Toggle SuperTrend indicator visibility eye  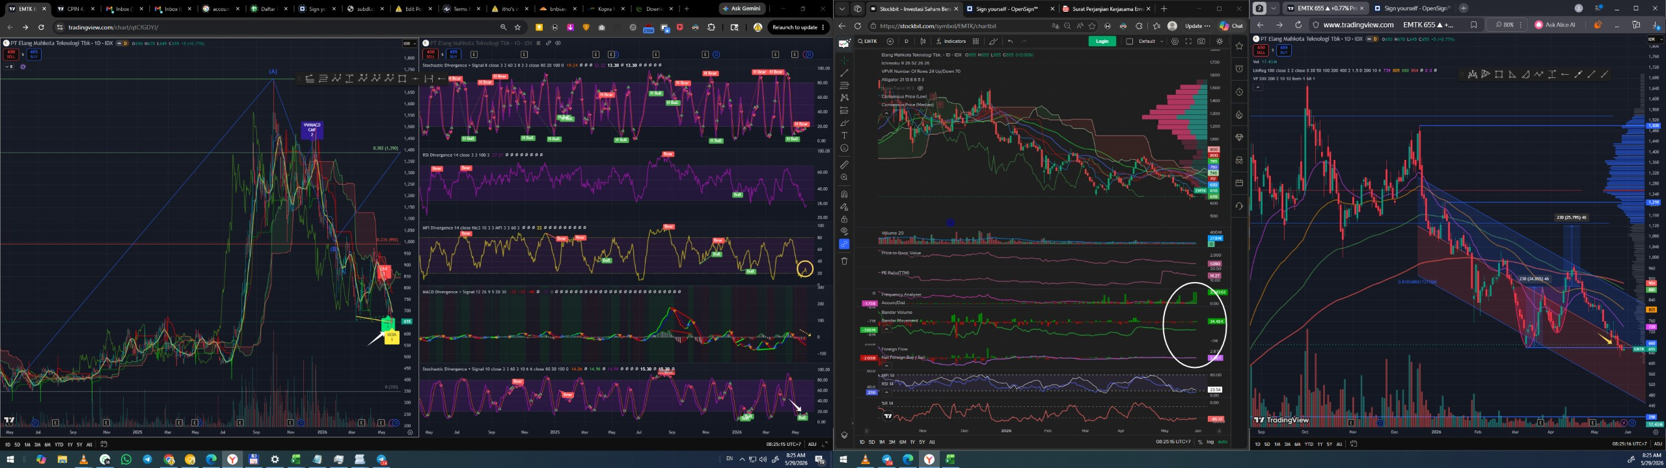click(920, 88)
